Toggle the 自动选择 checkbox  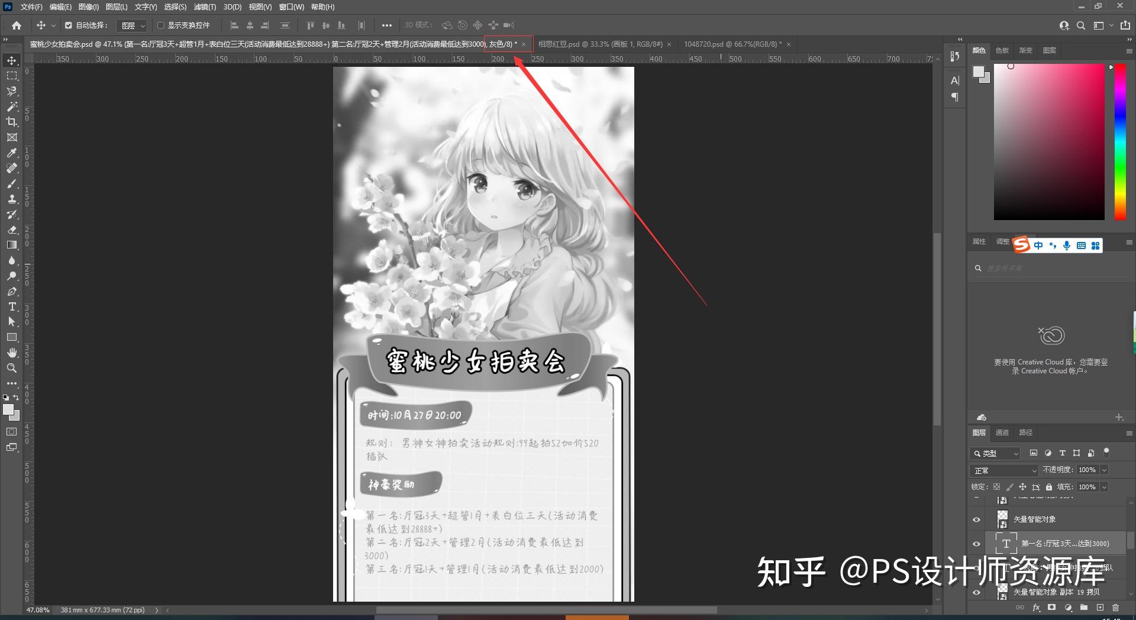(x=69, y=25)
